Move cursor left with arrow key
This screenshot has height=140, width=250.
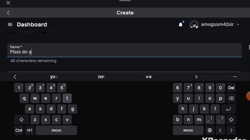click(220, 130)
